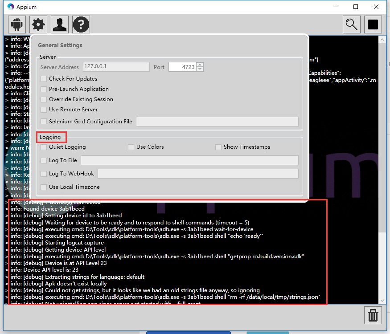Toggle Quiet Logging checkbox
Screen dimensions: 390x334
click(x=44, y=147)
